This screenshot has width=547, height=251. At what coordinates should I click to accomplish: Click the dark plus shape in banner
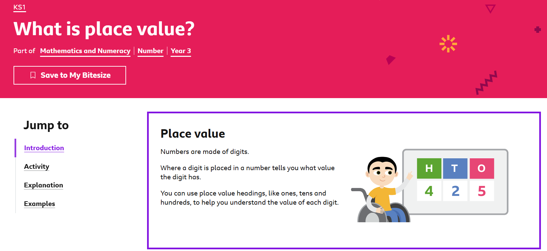tap(538, 30)
